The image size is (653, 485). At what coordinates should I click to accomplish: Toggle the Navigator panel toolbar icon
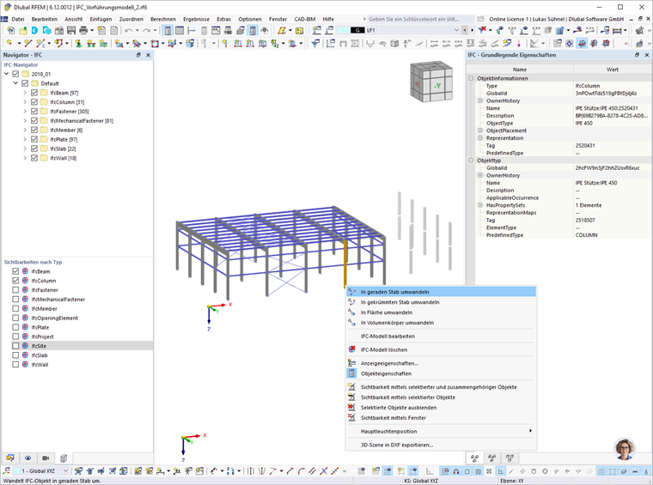pos(168,30)
